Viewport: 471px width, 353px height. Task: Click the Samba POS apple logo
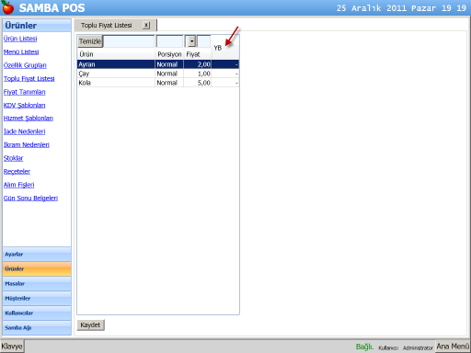pos(7,7)
